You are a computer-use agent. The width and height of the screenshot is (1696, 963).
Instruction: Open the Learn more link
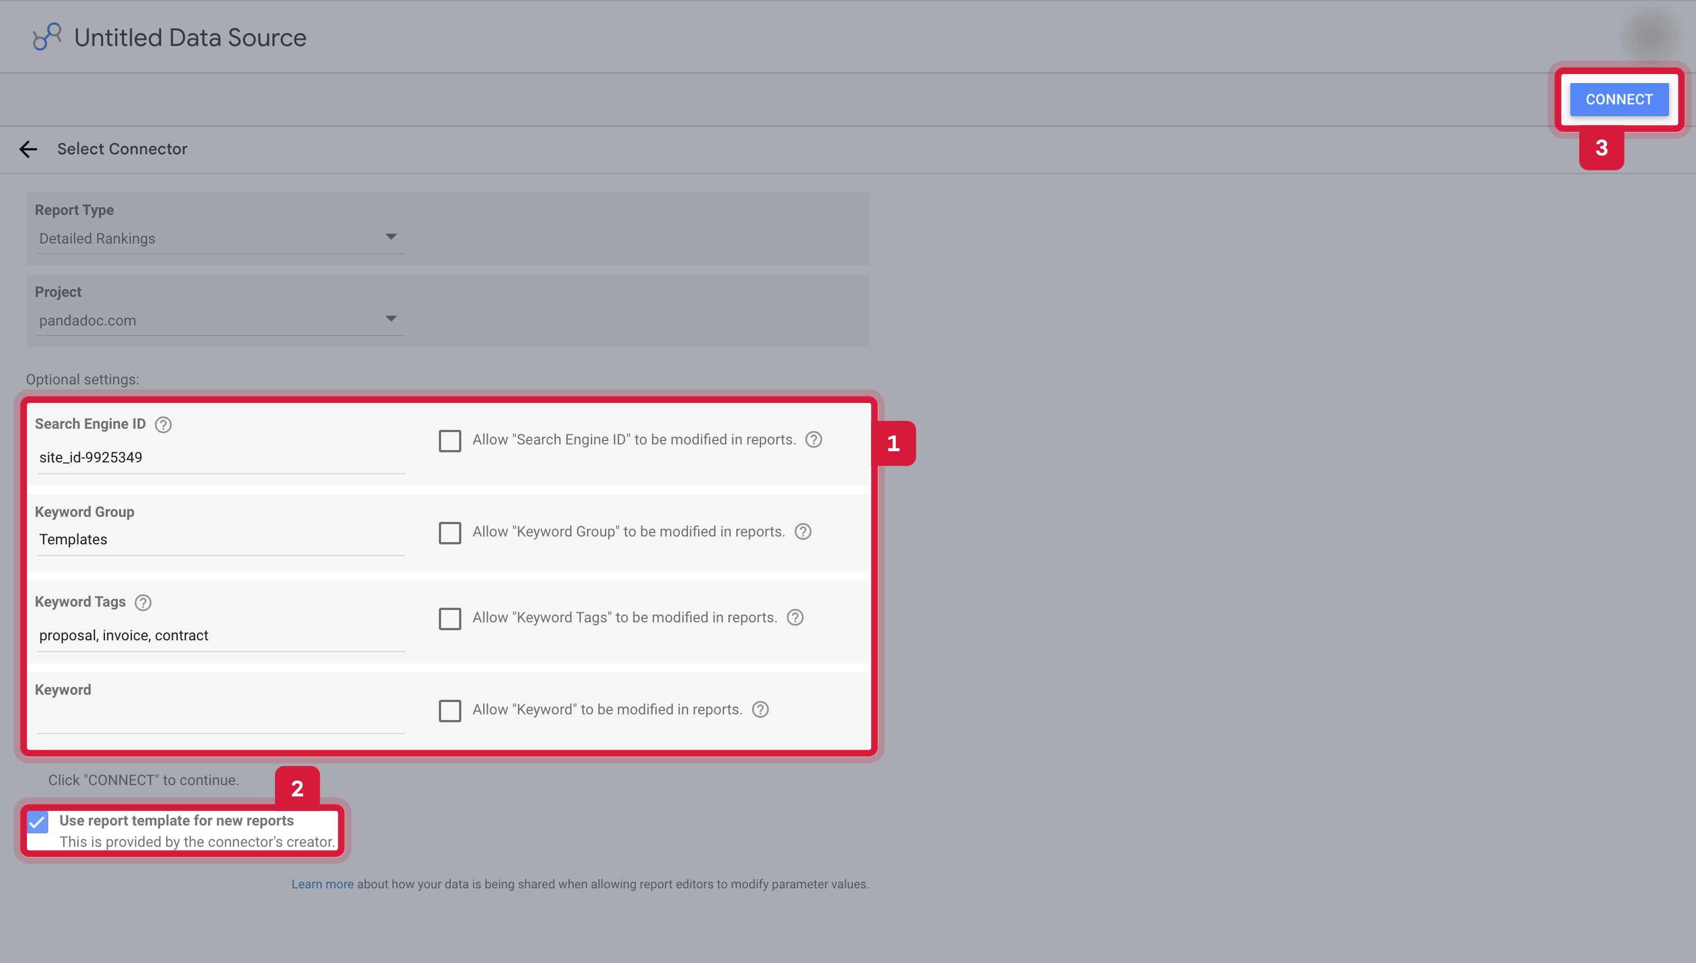click(x=323, y=884)
